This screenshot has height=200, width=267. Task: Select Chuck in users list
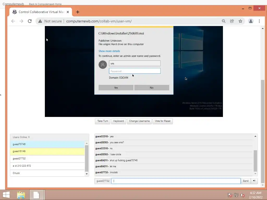pos(47,173)
